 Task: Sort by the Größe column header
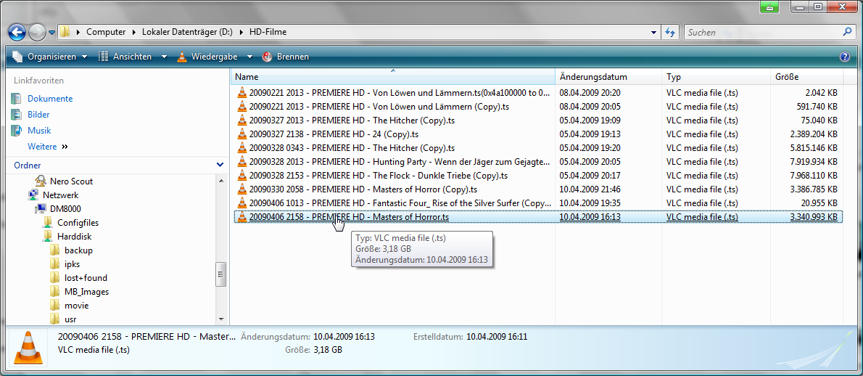pos(806,76)
